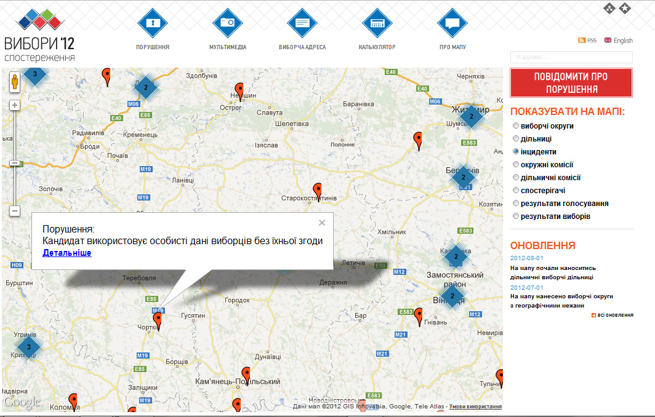Click the Про мапу speech bubble icon
This screenshot has width=655, height=417.
tap(452, 23)
